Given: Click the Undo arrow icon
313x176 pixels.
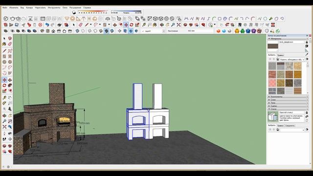Looking at the screenshot, I should coord(47,25).
